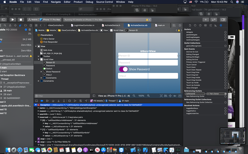Open Debug Memory Graph
248x154 pixels.
click(x=75, y=101)
